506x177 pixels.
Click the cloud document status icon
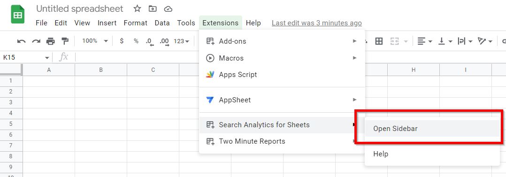pyautogui.click(x=168, y=9)
